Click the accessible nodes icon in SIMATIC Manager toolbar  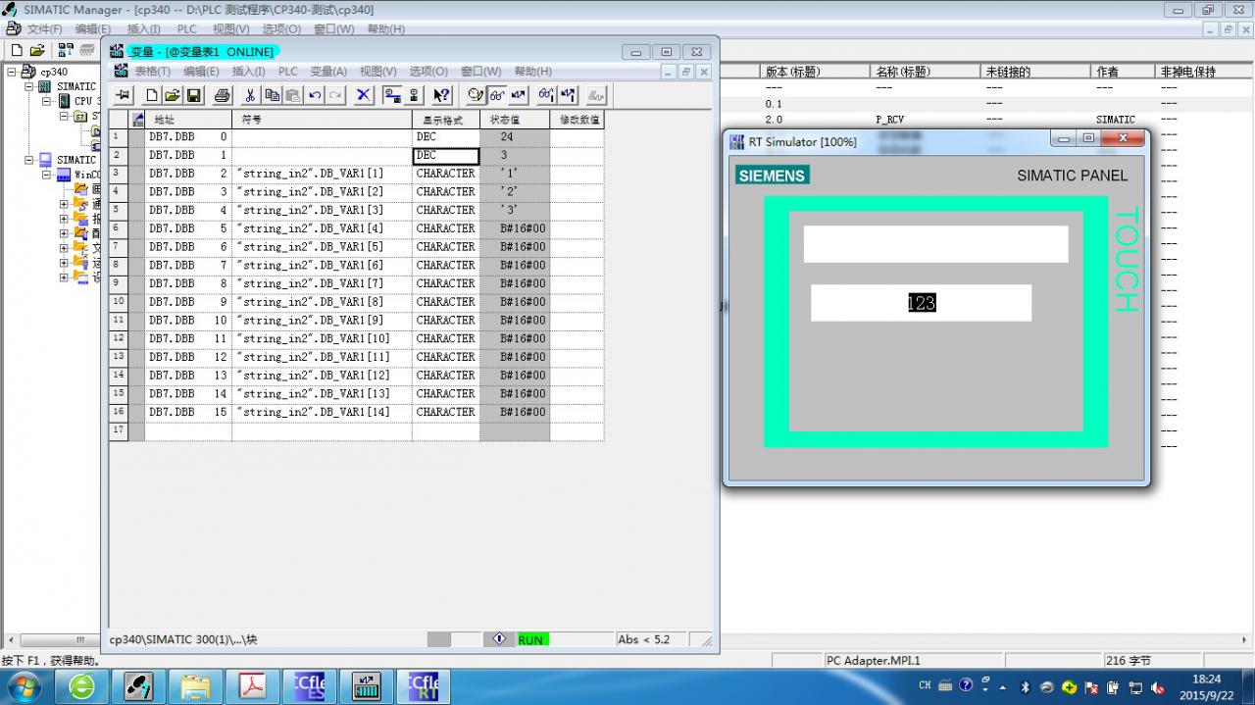click(x=66, y=50)
